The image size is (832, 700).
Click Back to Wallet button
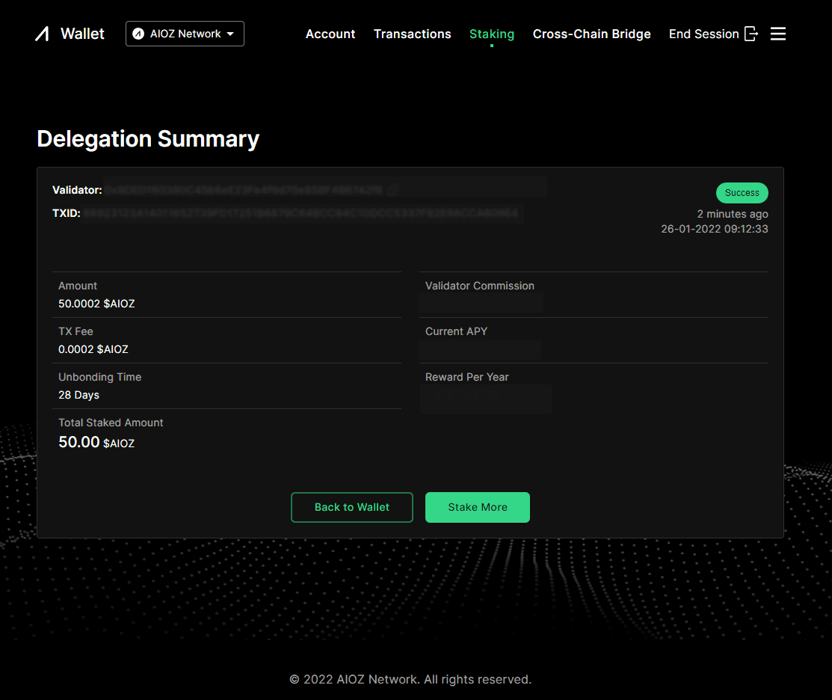[352, 507]
